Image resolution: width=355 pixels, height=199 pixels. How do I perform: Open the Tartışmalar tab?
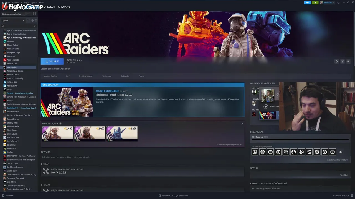pyautogui.click(x=107, y=76)
